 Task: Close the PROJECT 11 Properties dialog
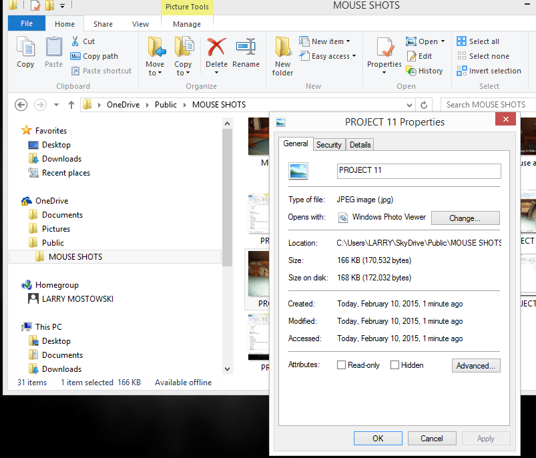pos(505,119)
